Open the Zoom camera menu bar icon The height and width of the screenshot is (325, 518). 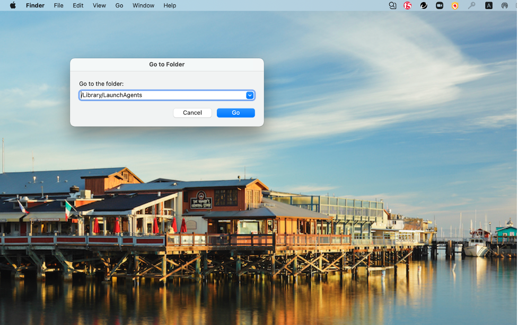click(439, 5)
